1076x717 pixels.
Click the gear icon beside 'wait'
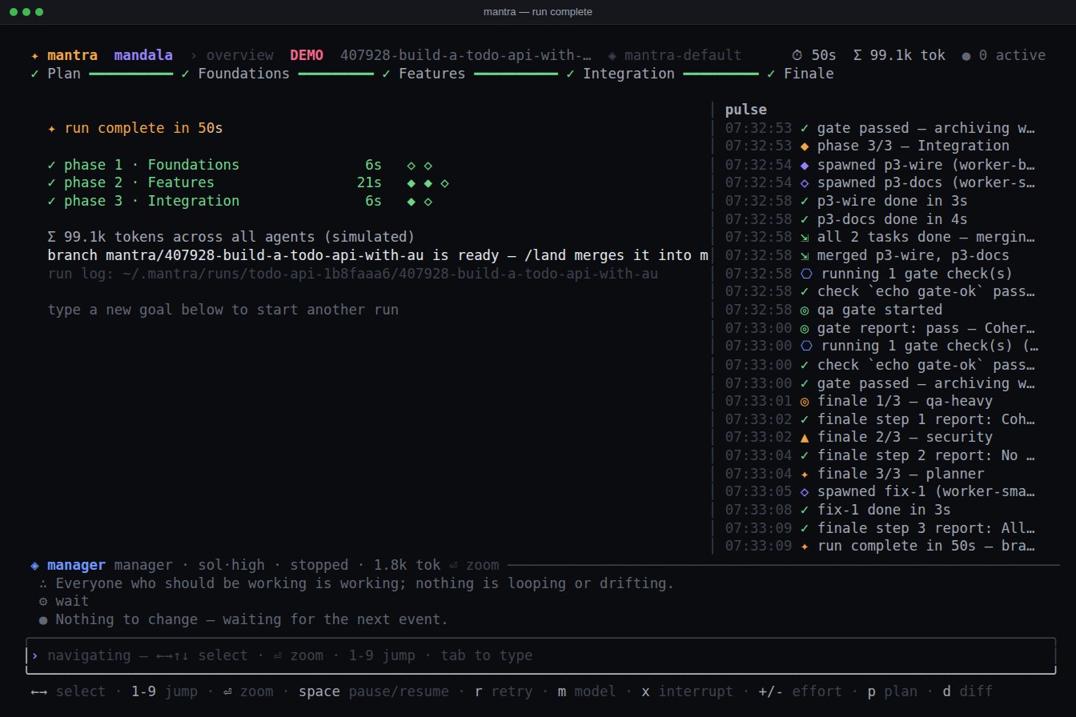[x=43, y=601]
